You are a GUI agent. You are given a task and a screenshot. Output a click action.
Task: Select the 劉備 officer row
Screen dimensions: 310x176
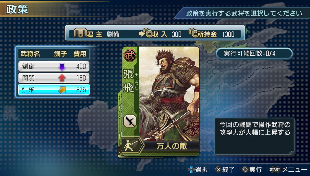[x=54, y=66]
